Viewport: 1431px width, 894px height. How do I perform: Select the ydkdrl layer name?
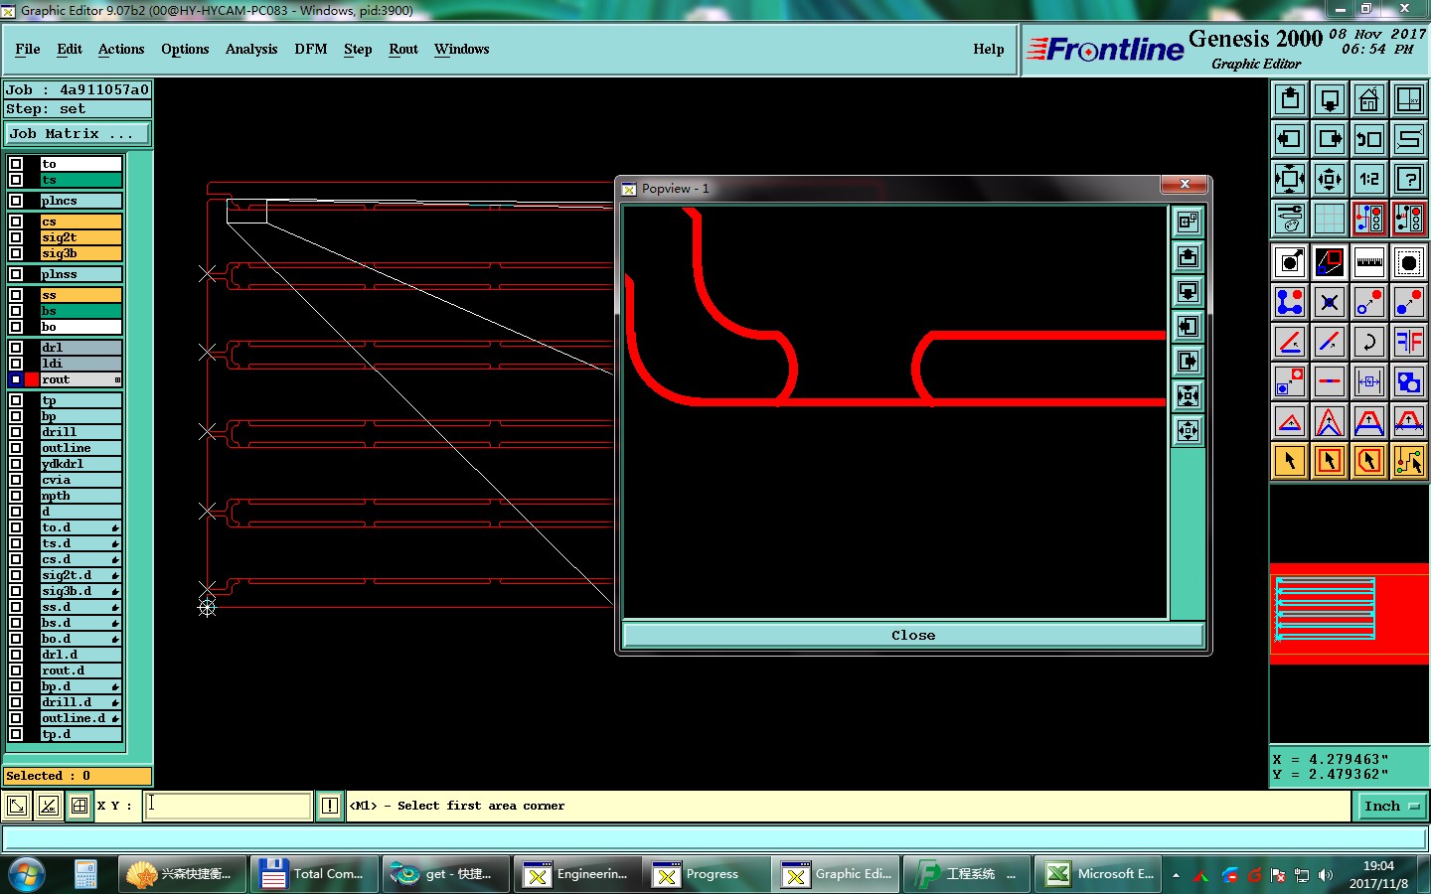(80, 464)
